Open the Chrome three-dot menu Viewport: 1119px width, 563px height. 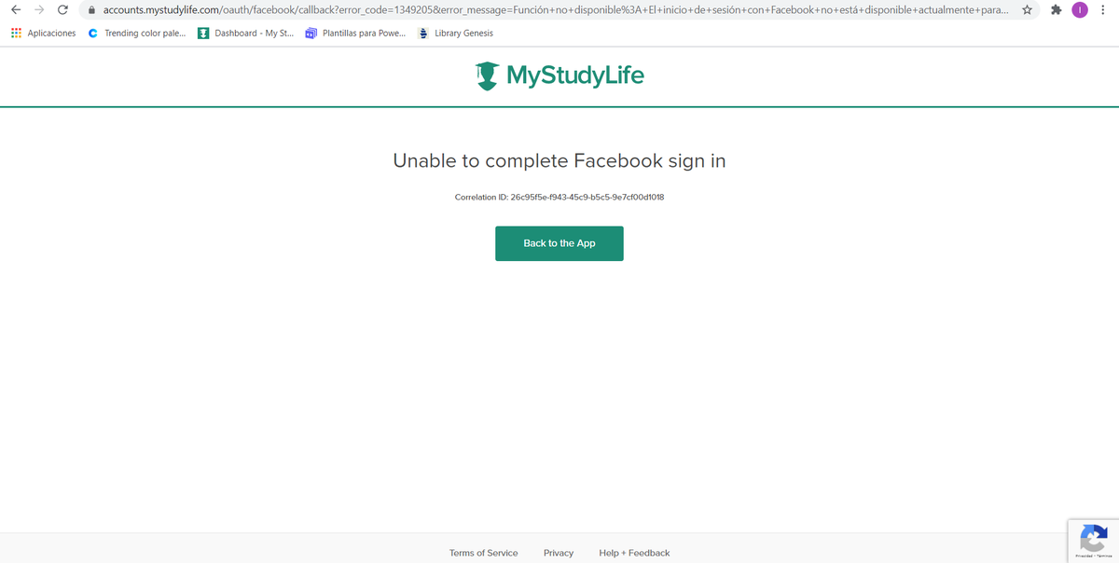[x=1103, y=10]
